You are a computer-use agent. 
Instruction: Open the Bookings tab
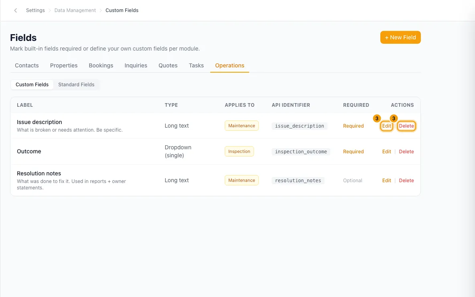[101, 65]
